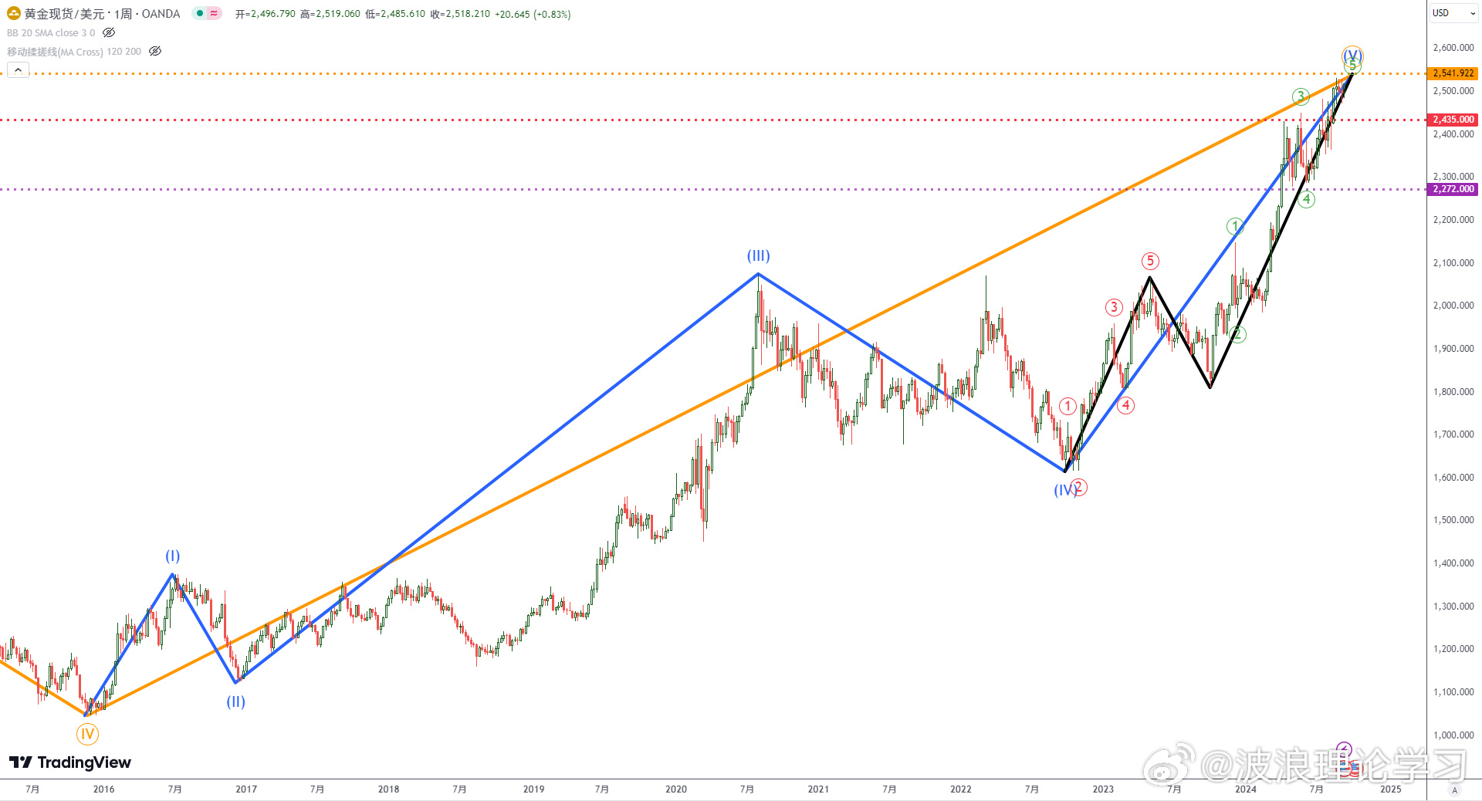Image resolution: width=1482 pixels, height=801 pixels.
Task: Click the open value 开=2,496.790
Action: click(x=266, y=14)
